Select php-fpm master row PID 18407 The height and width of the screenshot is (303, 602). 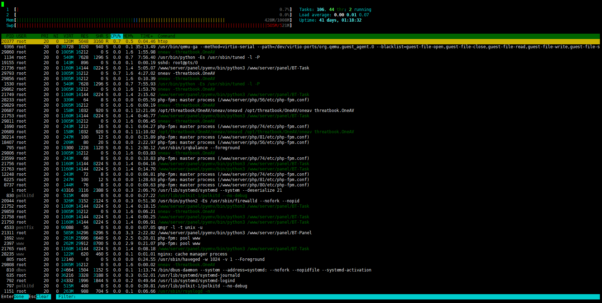pos(300,142)
